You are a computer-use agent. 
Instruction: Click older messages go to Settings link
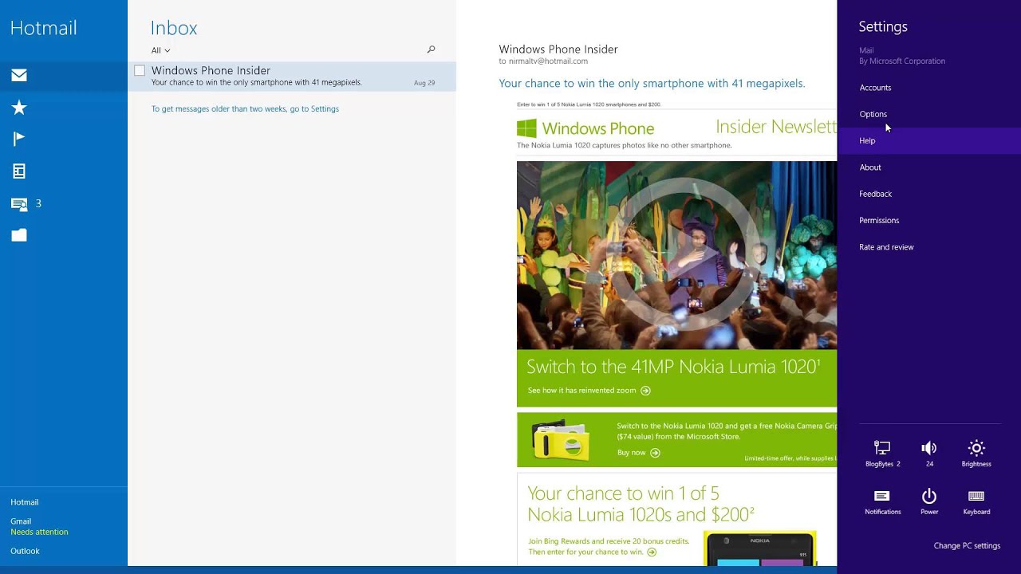point(245,108)
